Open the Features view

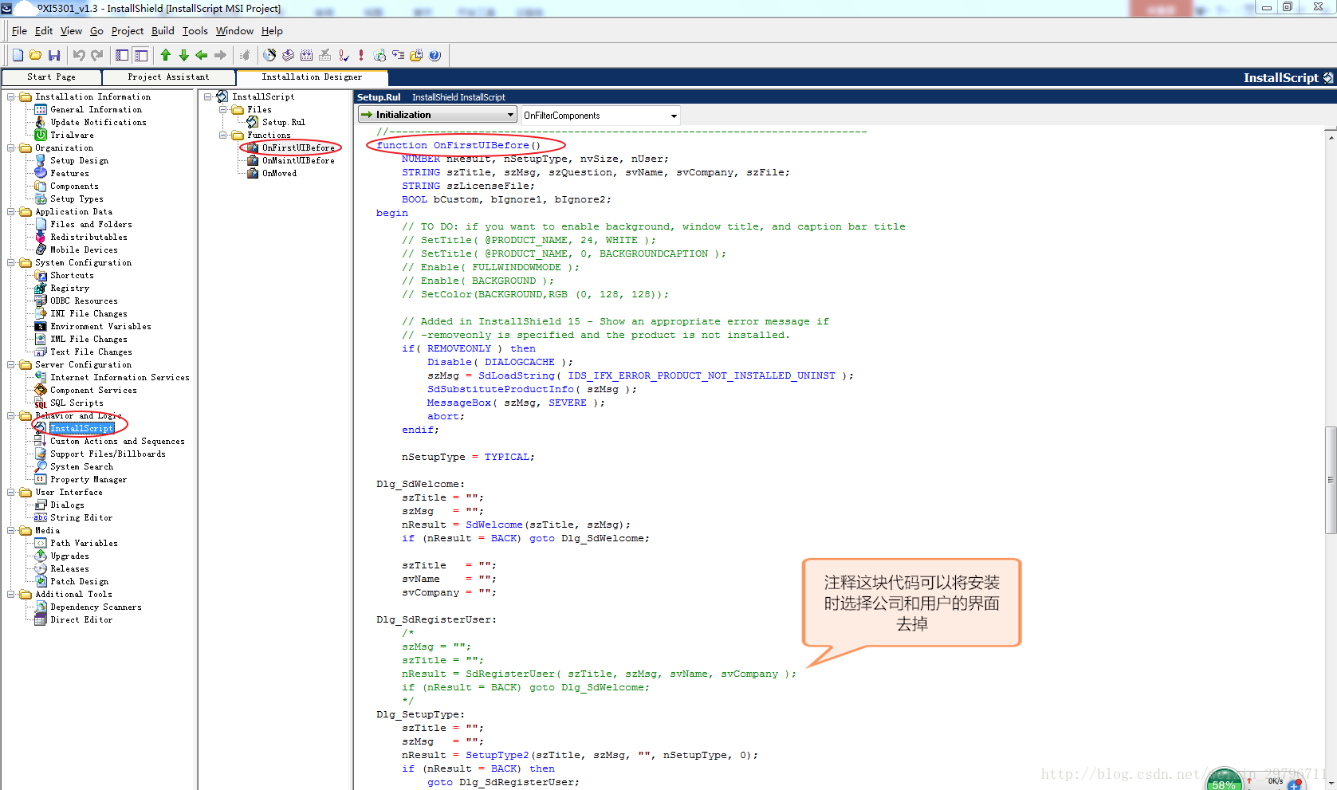[x=69, y=173]
